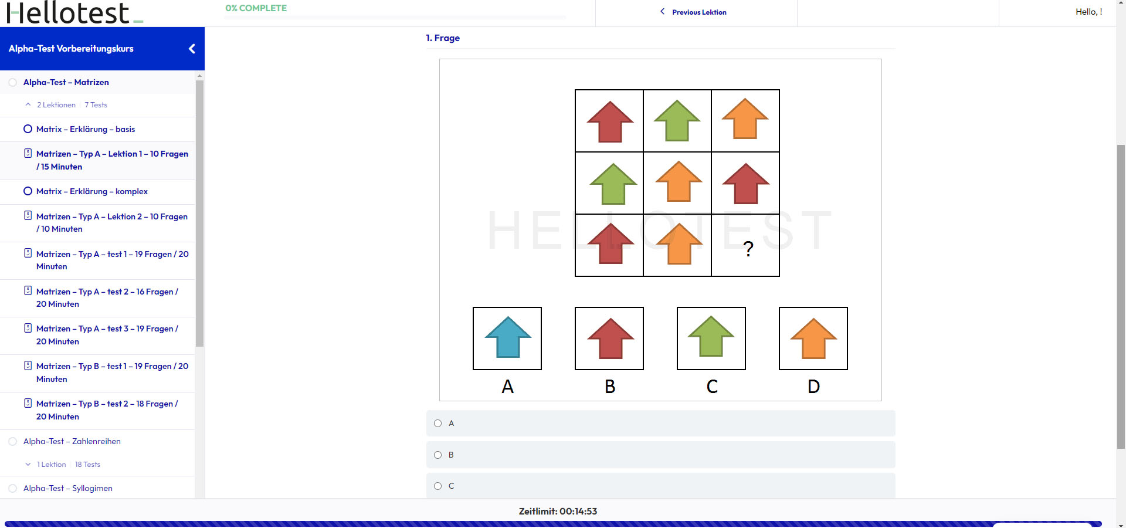Screen dimensions: 1126x528
Task: Click the Hellotest logo
Action: click(75, 13)
